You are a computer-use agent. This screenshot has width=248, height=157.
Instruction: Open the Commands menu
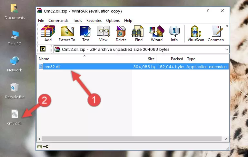(58, 21)
